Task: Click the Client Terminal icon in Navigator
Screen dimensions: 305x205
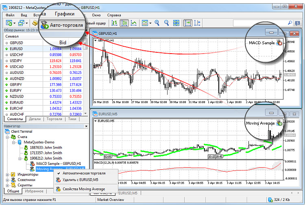Action: (7, 132)
